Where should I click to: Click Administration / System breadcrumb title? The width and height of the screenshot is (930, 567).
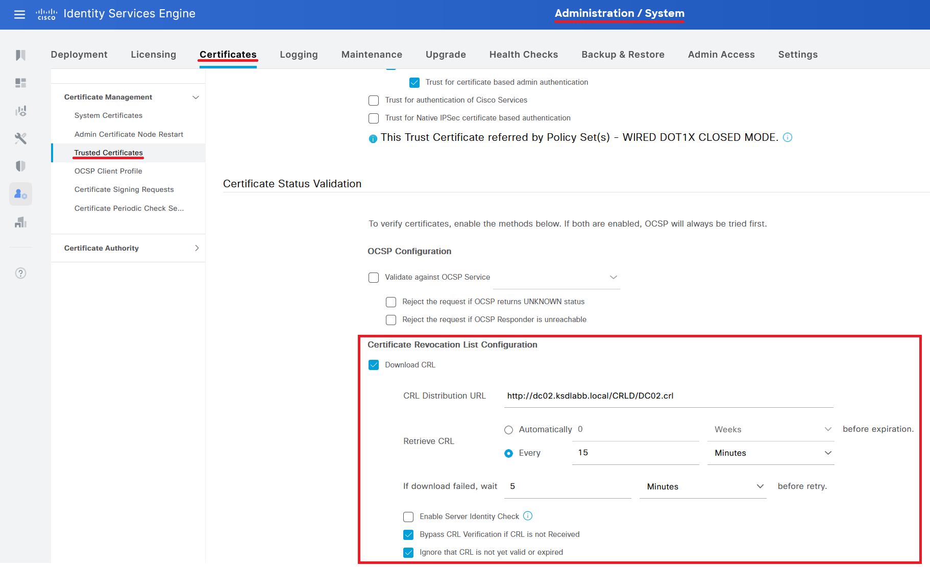tap(619, 13)
